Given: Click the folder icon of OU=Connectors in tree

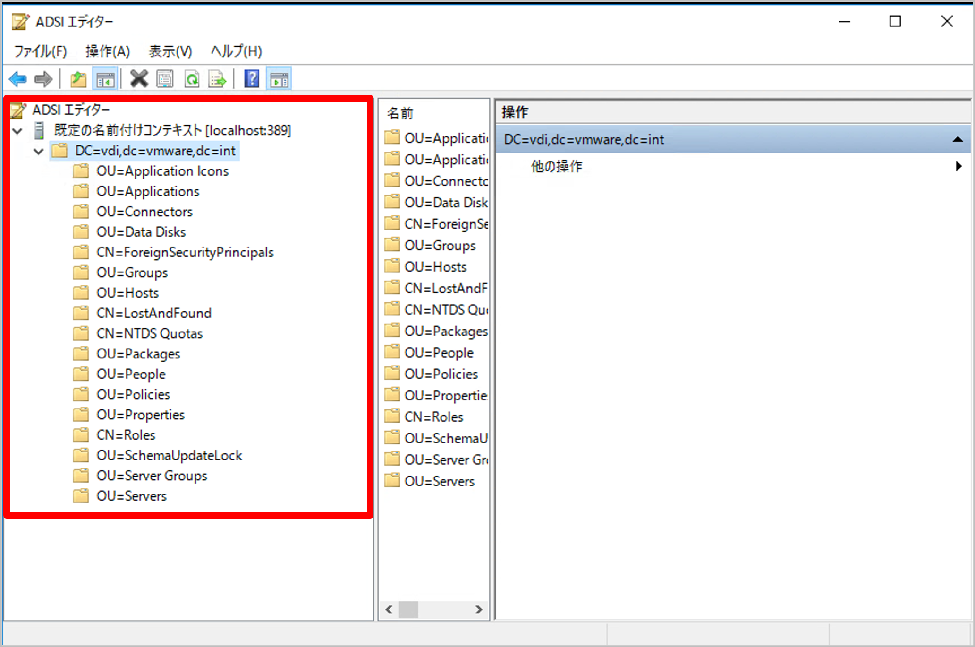Looking at the screenshot, I should coord(81,212).
